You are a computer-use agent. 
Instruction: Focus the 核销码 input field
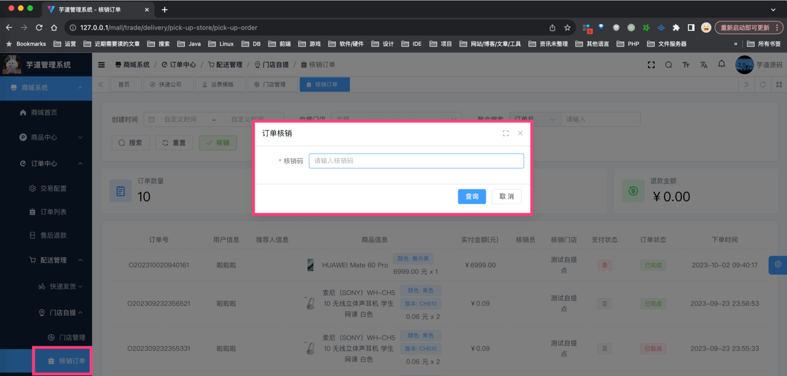[x=416, y=161]
